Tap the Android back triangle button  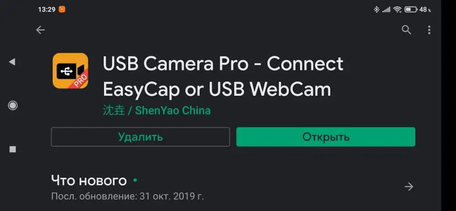click(x=12, y=62)
